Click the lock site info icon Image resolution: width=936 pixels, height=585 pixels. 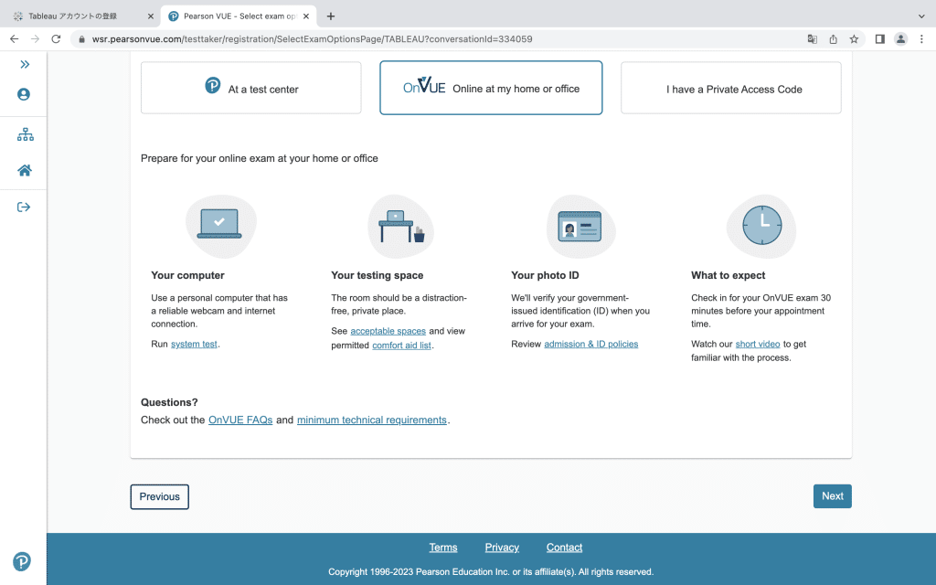tap(81, 39)
